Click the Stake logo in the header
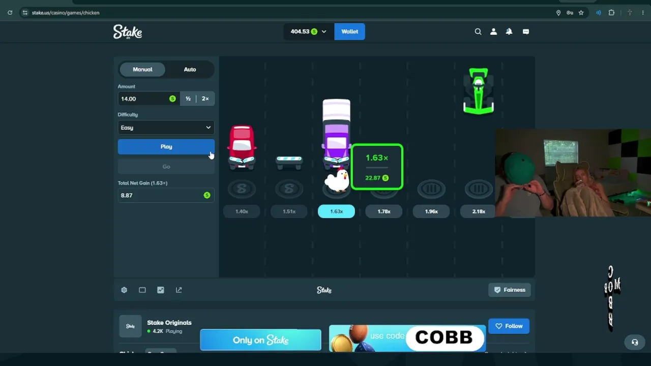The width and height of the screenshot is (651, 366). click(127, 32)
